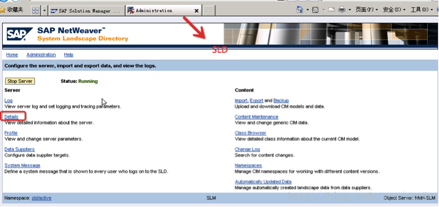Click 'Manage CIM namespaces' description text
This screenshot has height=207, width=439.
coord(307,171)
